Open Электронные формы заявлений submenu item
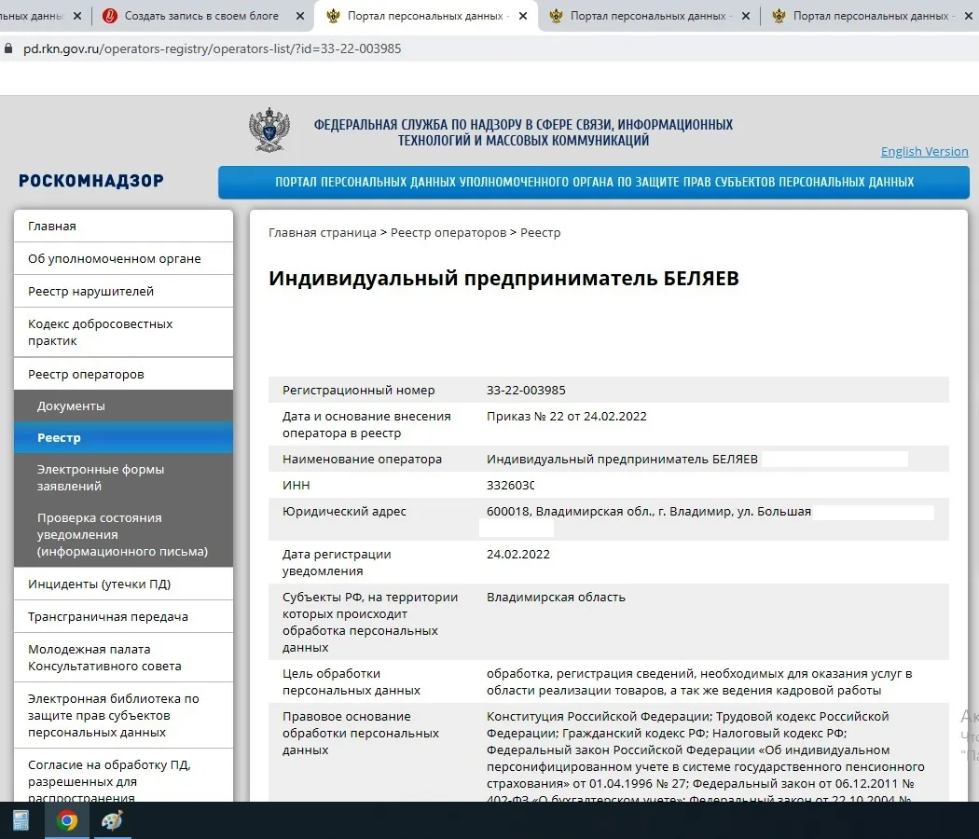979x839 pixels. click(124, 477)
